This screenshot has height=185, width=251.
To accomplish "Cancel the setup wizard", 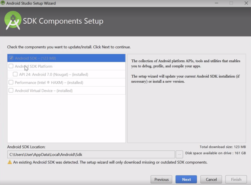I will (x=211, y=180).
